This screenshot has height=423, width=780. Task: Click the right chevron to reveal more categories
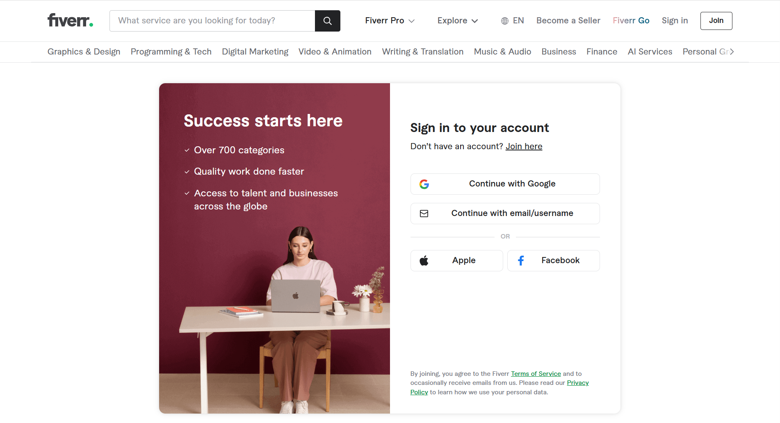pyautogui.click(x=732, y=52)
